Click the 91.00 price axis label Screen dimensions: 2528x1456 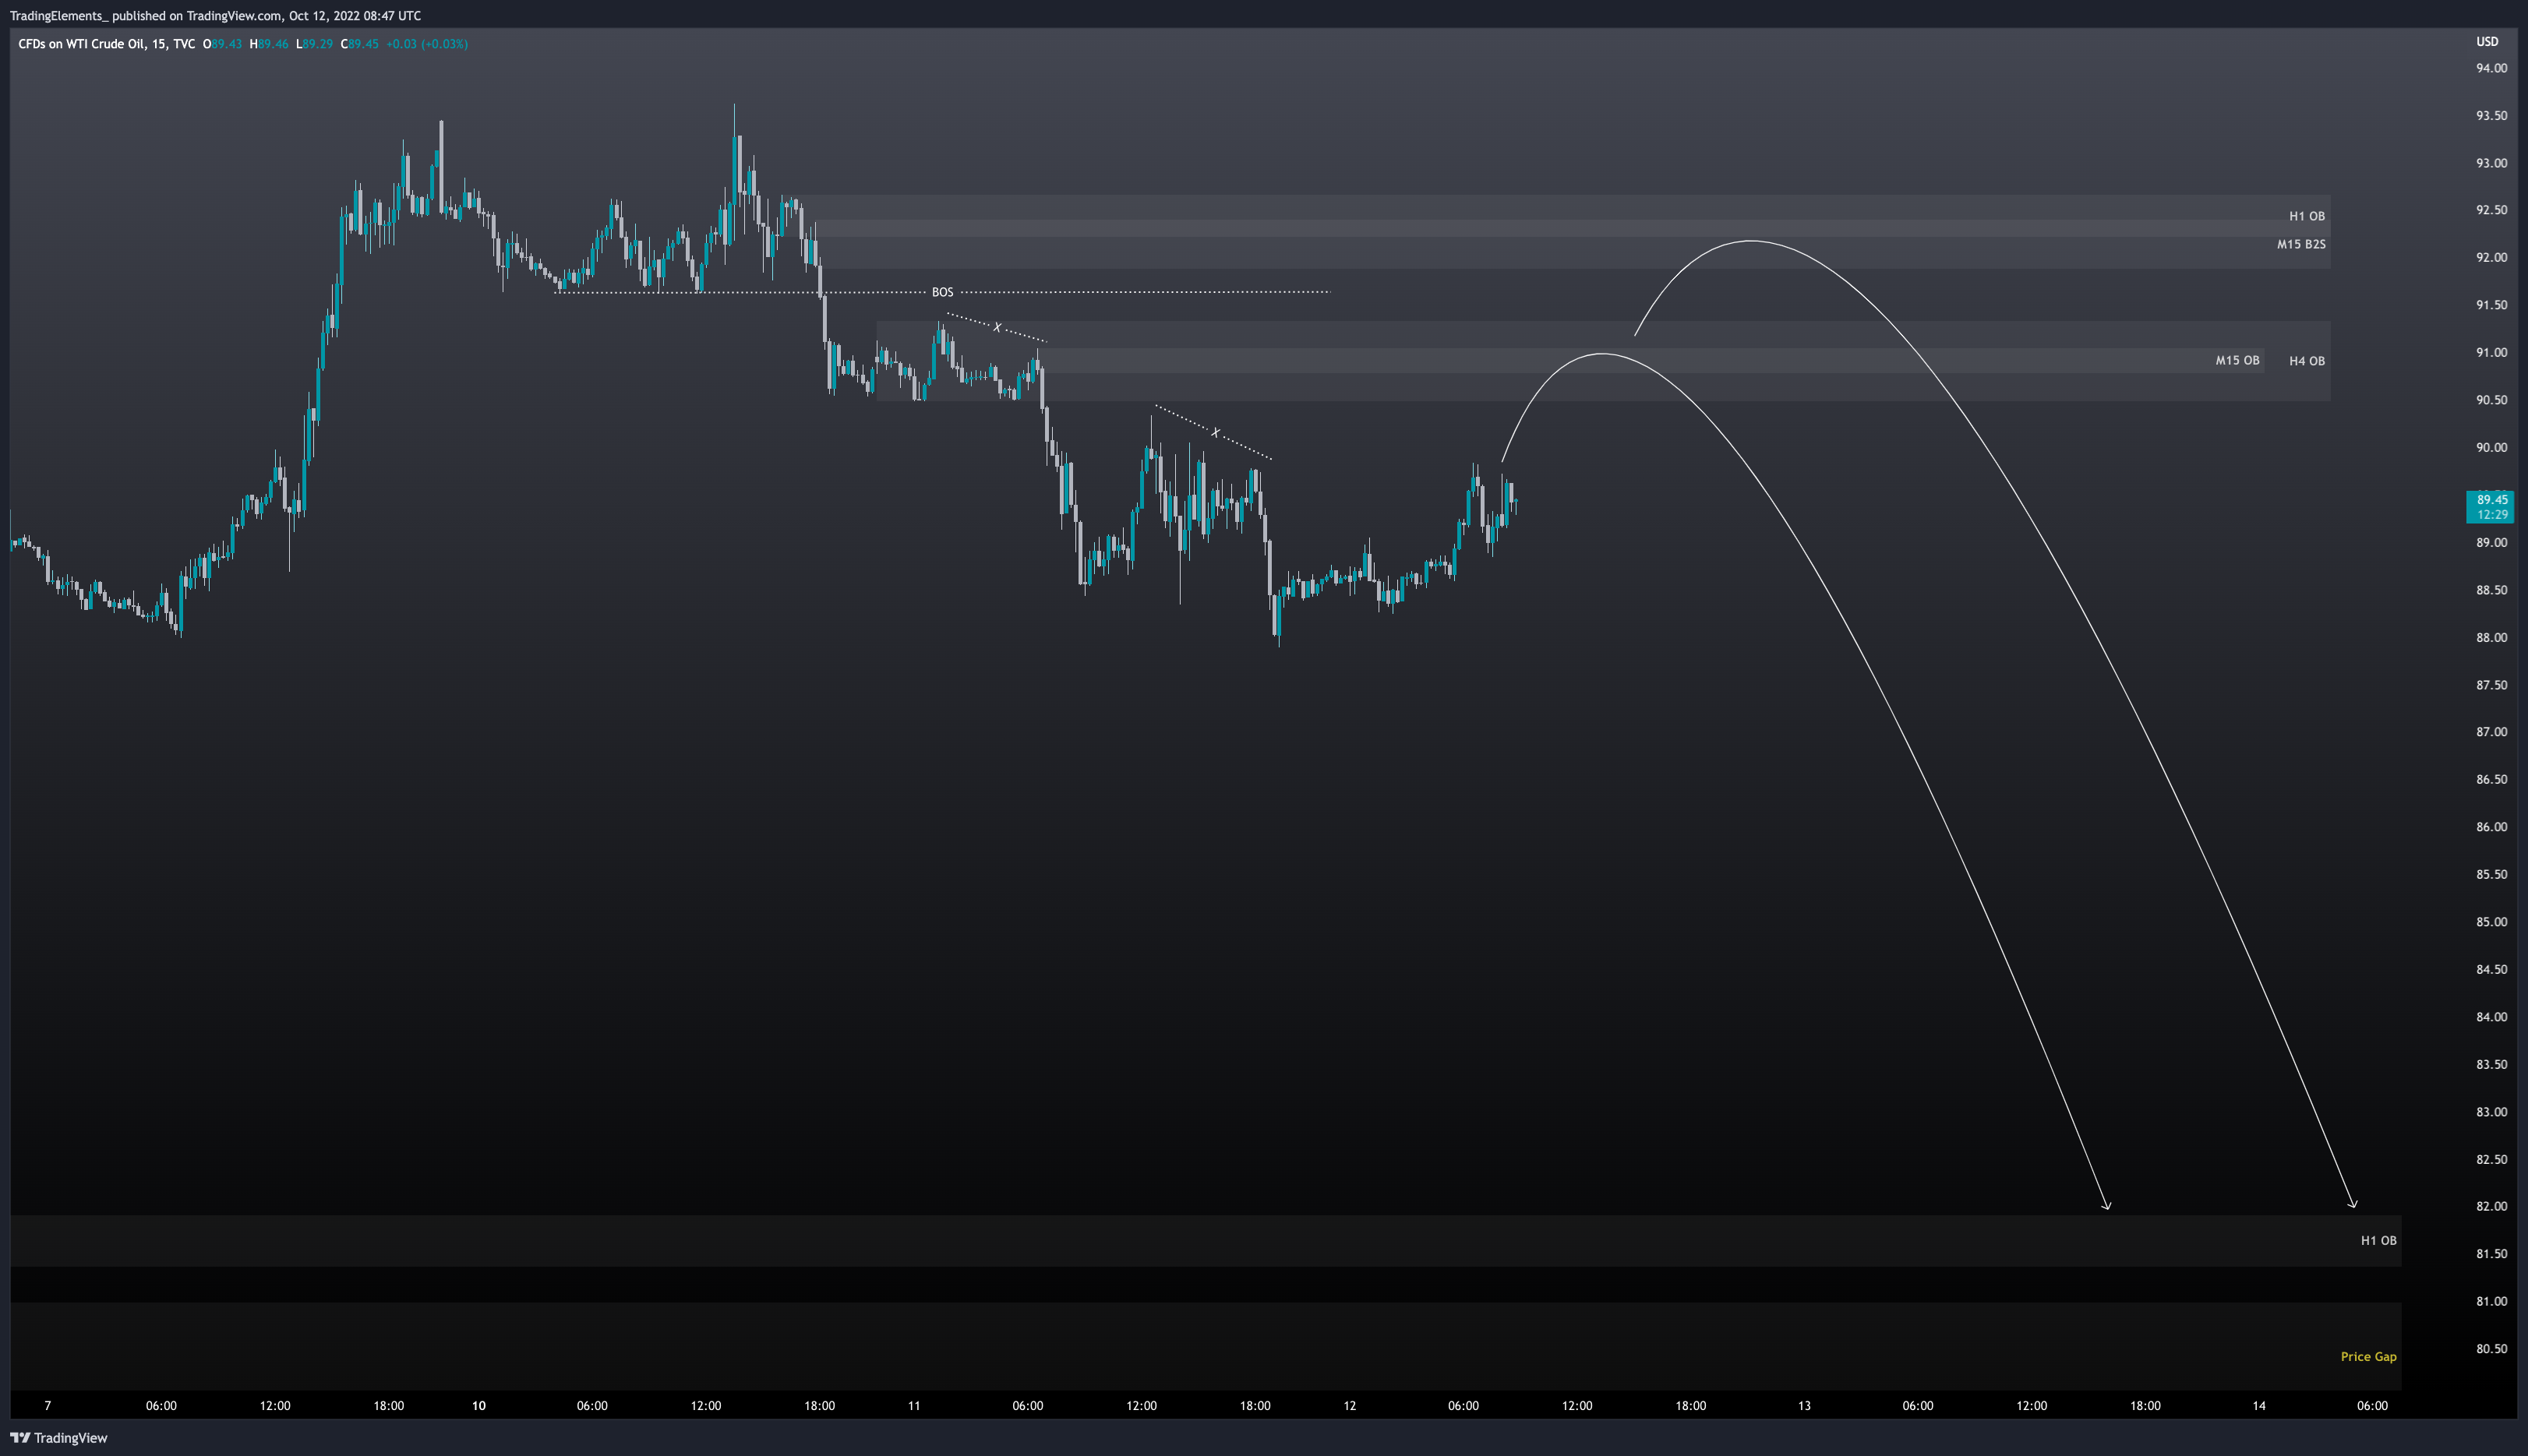click(2491, 353)
